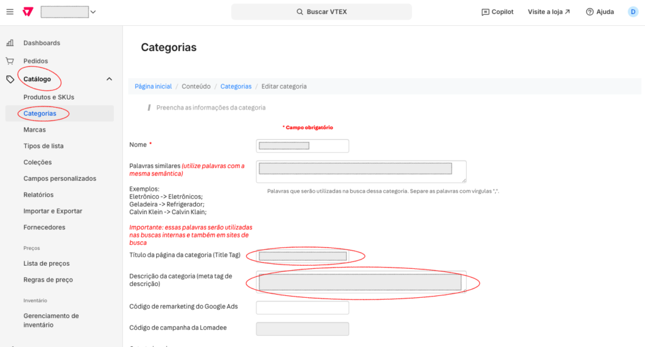Select Produtos e SKUs in sidebar
The image size is (645, 347).
(x=49, y=97)
